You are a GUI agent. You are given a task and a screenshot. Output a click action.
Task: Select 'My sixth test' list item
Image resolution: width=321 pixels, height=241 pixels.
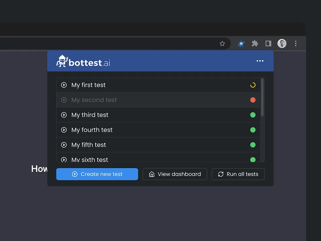(x=90, y=159)
